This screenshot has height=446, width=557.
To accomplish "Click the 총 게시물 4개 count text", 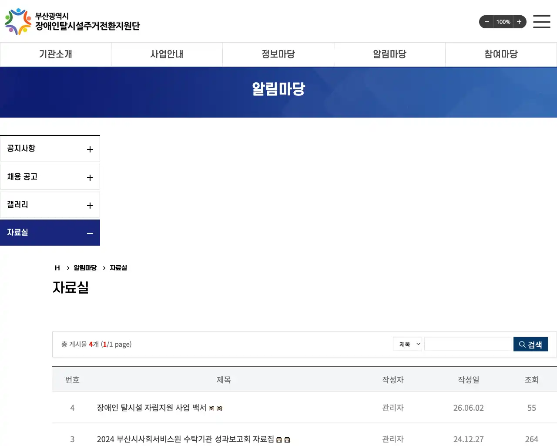I will click(x=80, y=344).
